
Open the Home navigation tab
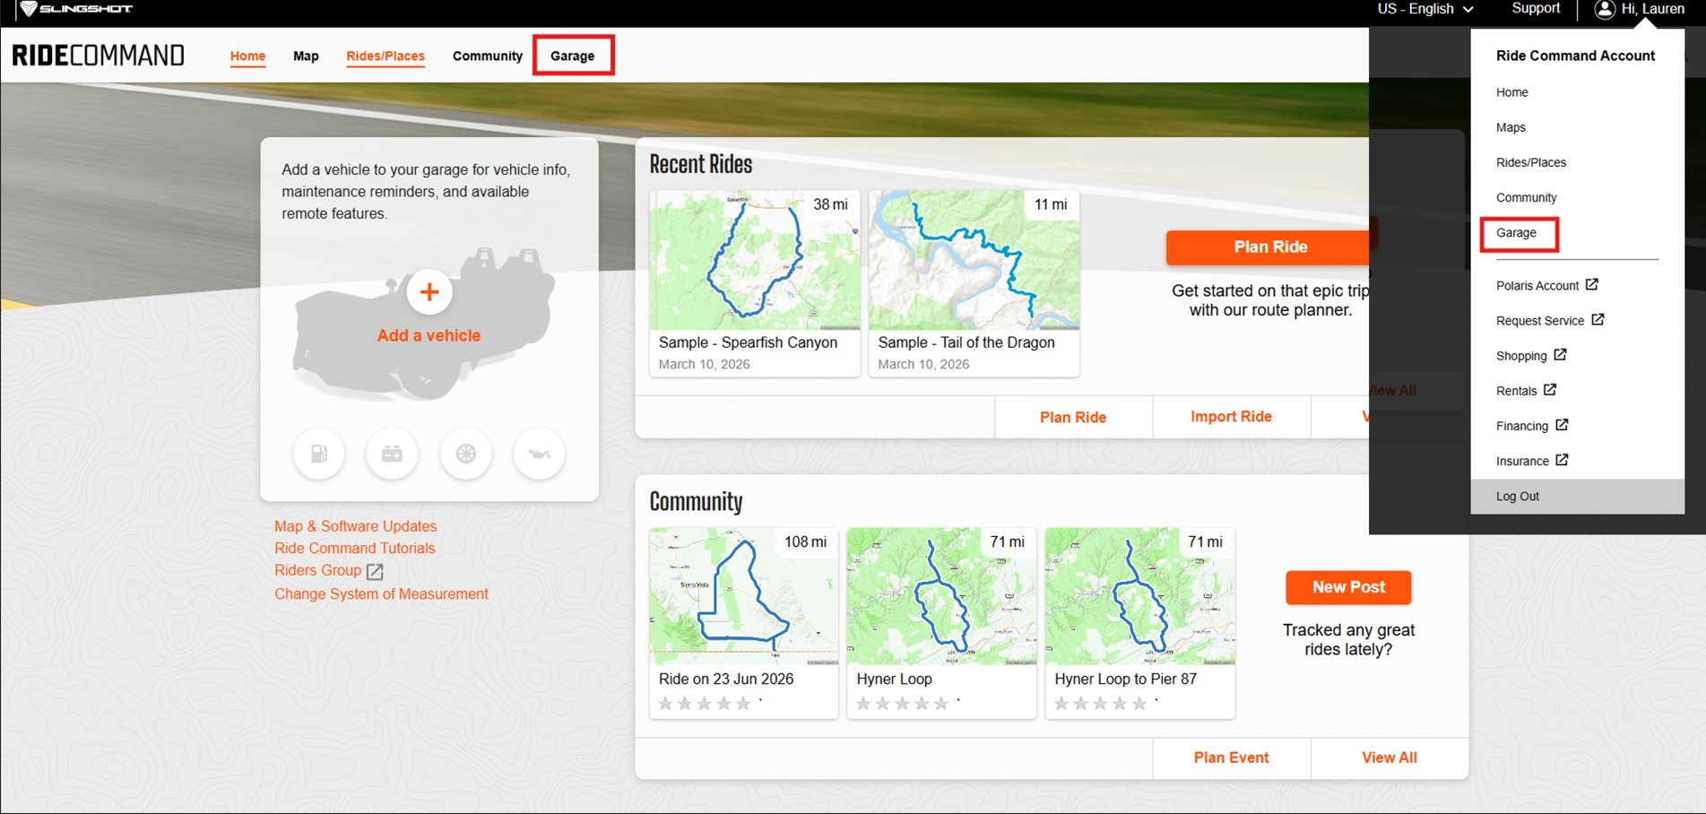coord(247,56)
